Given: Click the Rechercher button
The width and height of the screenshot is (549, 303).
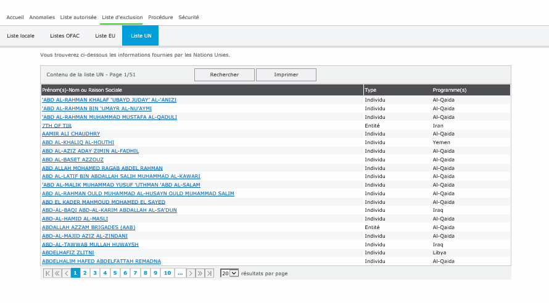Looking at the screenshot, I should pyautogui.click(x=225, y=75).
